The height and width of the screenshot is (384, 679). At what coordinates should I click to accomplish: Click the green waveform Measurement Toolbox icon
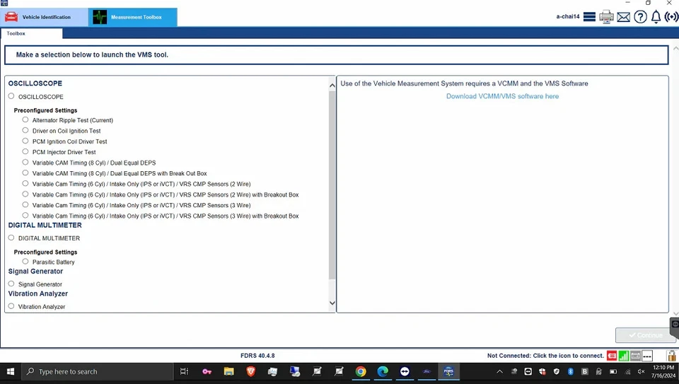pyautogui.click(x=100, y=17)
